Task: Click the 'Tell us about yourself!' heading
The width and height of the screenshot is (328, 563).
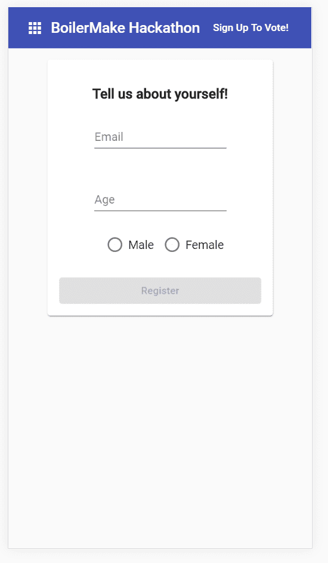Action: pos(160,94)
